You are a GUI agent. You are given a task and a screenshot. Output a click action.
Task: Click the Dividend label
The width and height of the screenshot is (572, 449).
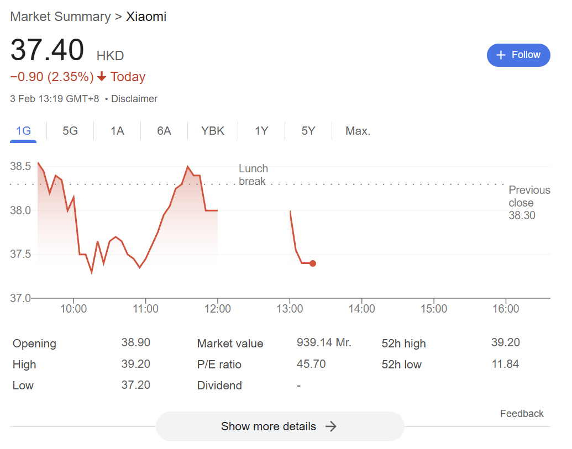(219, 385)
